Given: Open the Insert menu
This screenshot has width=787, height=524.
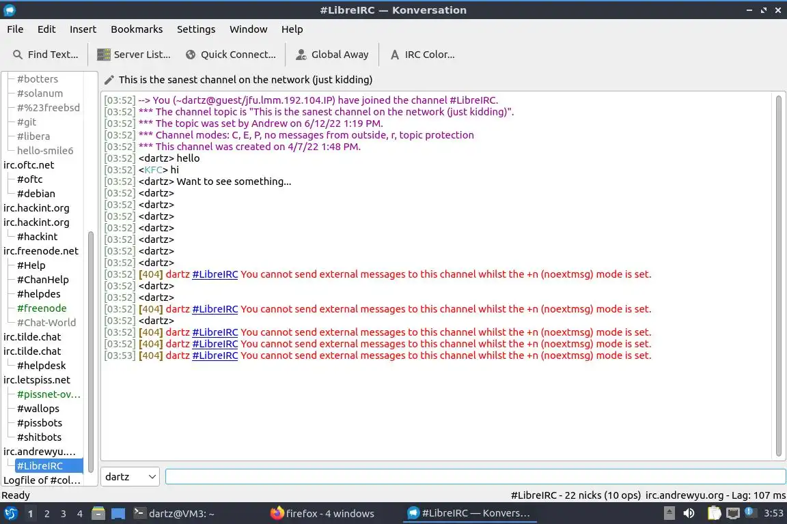Looking at the screenshot, I should tap(83, 29).
